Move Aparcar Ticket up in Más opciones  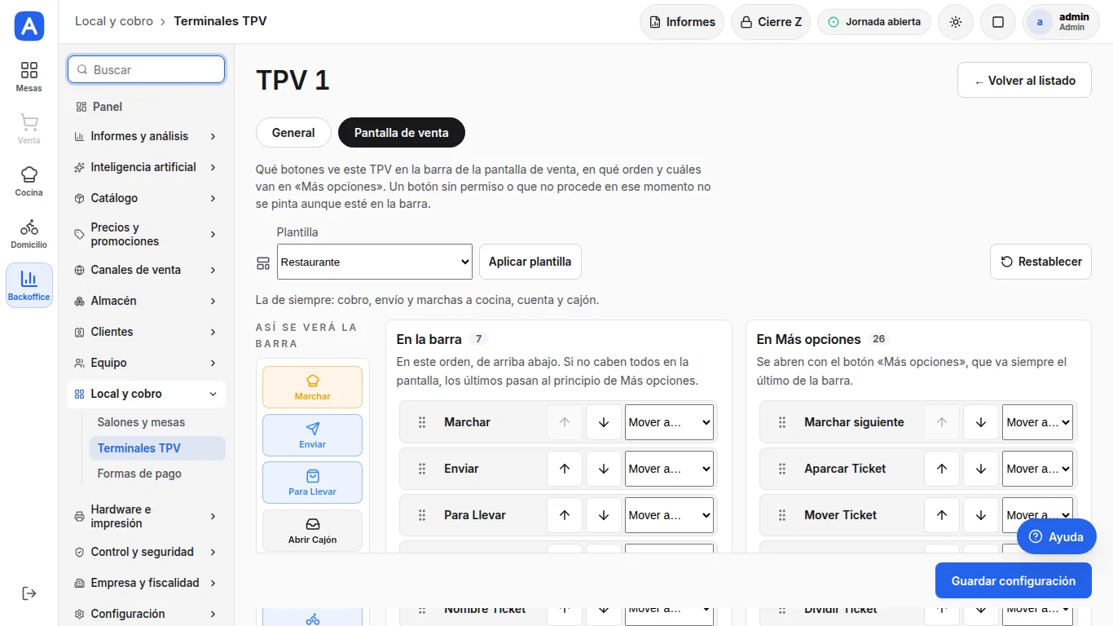coord(942,469)
